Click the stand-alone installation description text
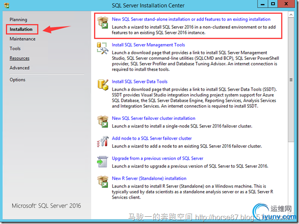The width and height of the screenshot is (299, 224). [194, 30]
